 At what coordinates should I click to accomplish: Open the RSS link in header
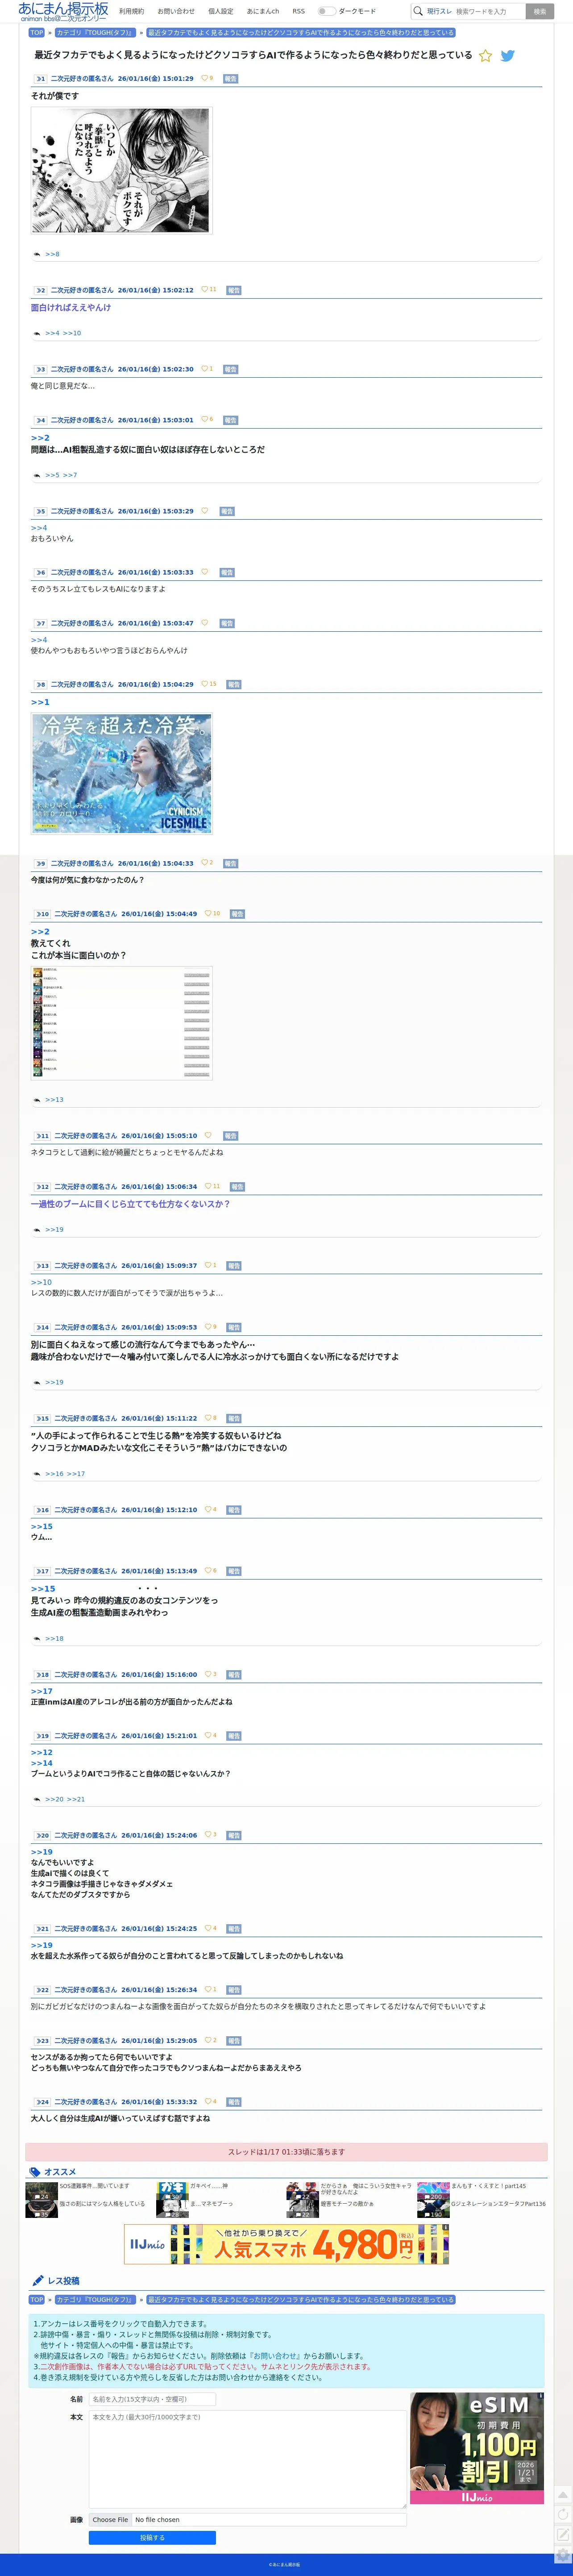tap(298, 11)
